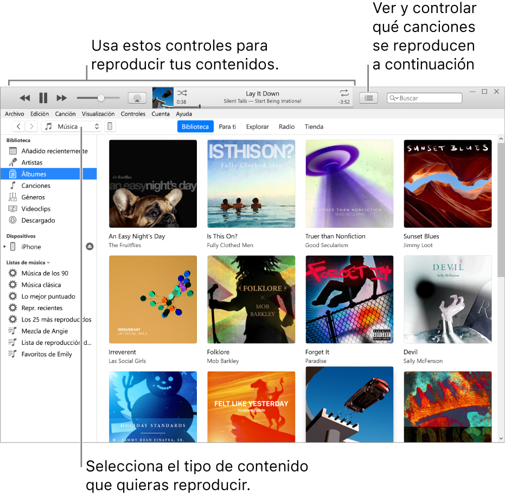Open the Up Next queue icon

368,98
